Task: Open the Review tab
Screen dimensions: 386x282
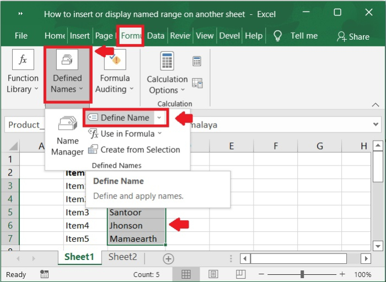Action: [180, 36]
